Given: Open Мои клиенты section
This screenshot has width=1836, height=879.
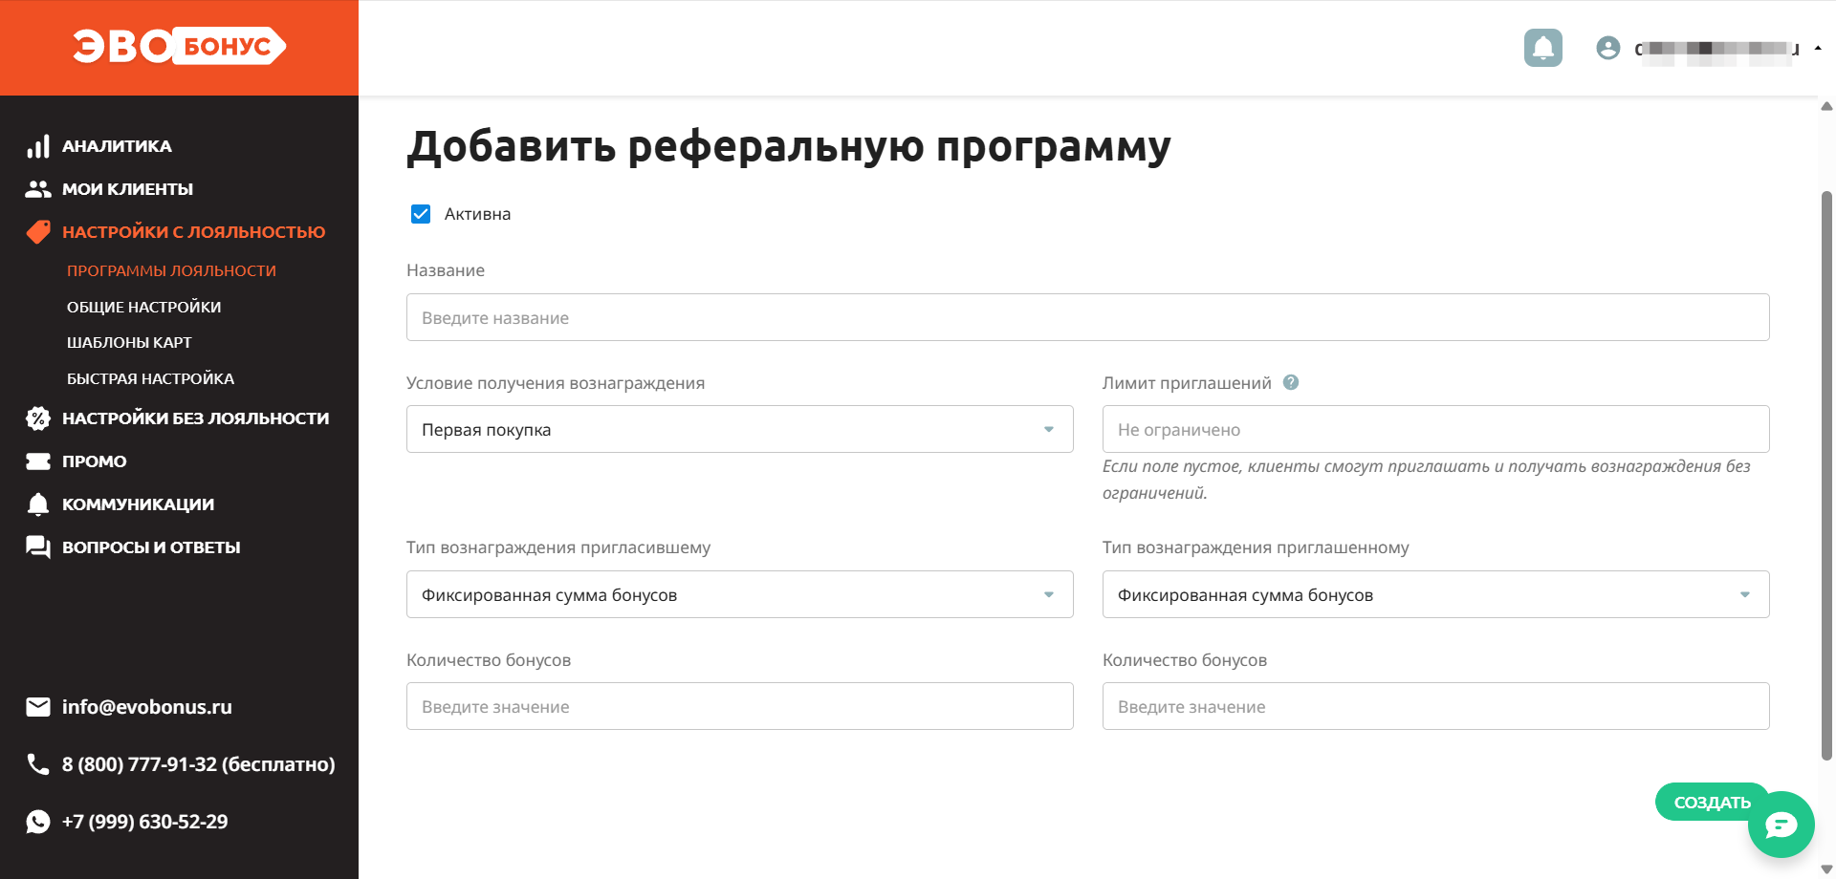Looking at the screenshot, I should [x=127, y=189].
